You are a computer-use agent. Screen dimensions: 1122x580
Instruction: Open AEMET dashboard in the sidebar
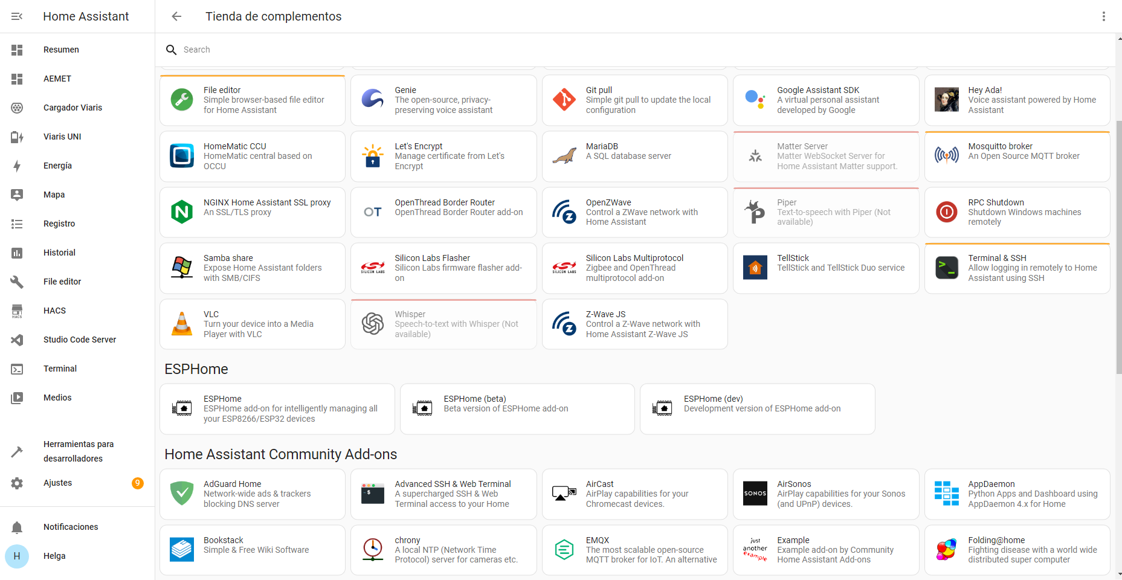coord(77,79)
